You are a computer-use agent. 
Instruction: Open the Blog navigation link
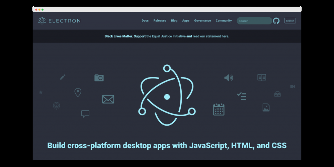click(174, 21)
